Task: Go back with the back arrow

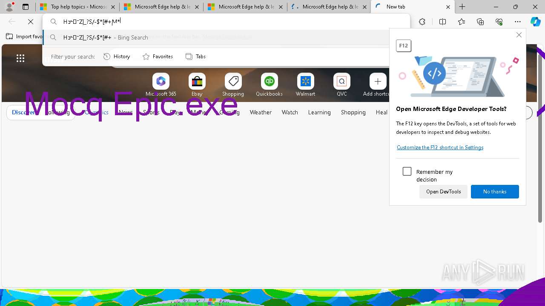Action: pyautogui.click(x=12, y=22)
